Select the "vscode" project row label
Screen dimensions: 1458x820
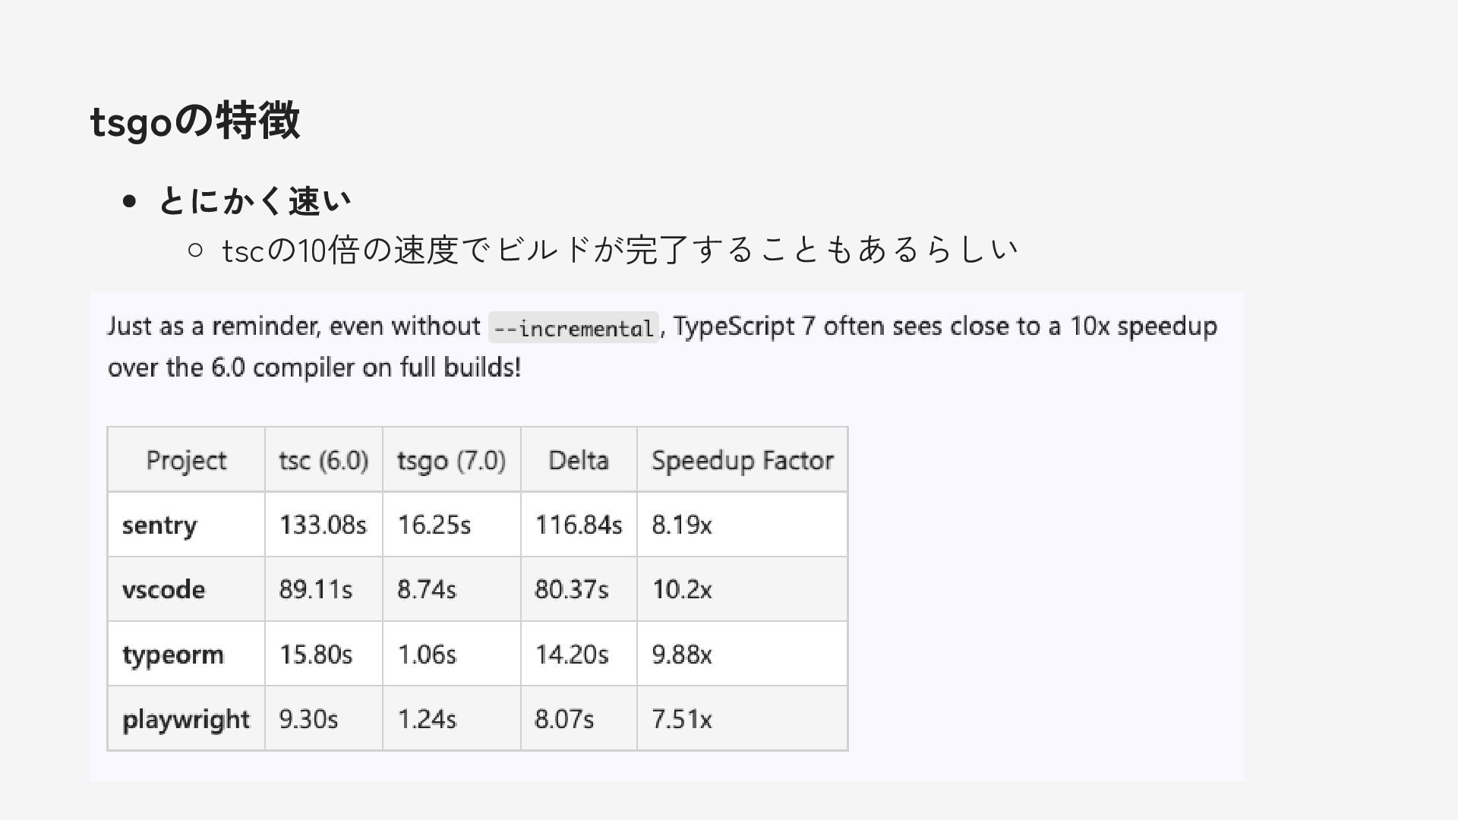pos(163,590)
